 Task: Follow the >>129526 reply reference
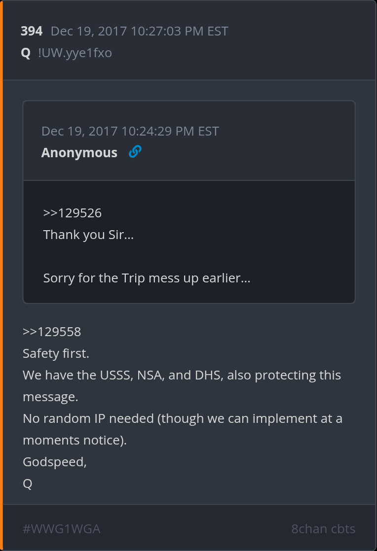click(73, 213)
